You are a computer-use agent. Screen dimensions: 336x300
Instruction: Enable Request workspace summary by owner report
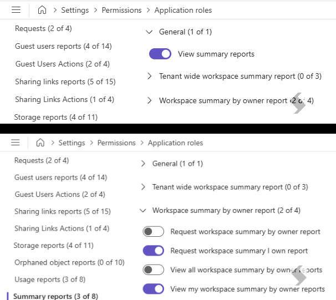coord(154,231)
